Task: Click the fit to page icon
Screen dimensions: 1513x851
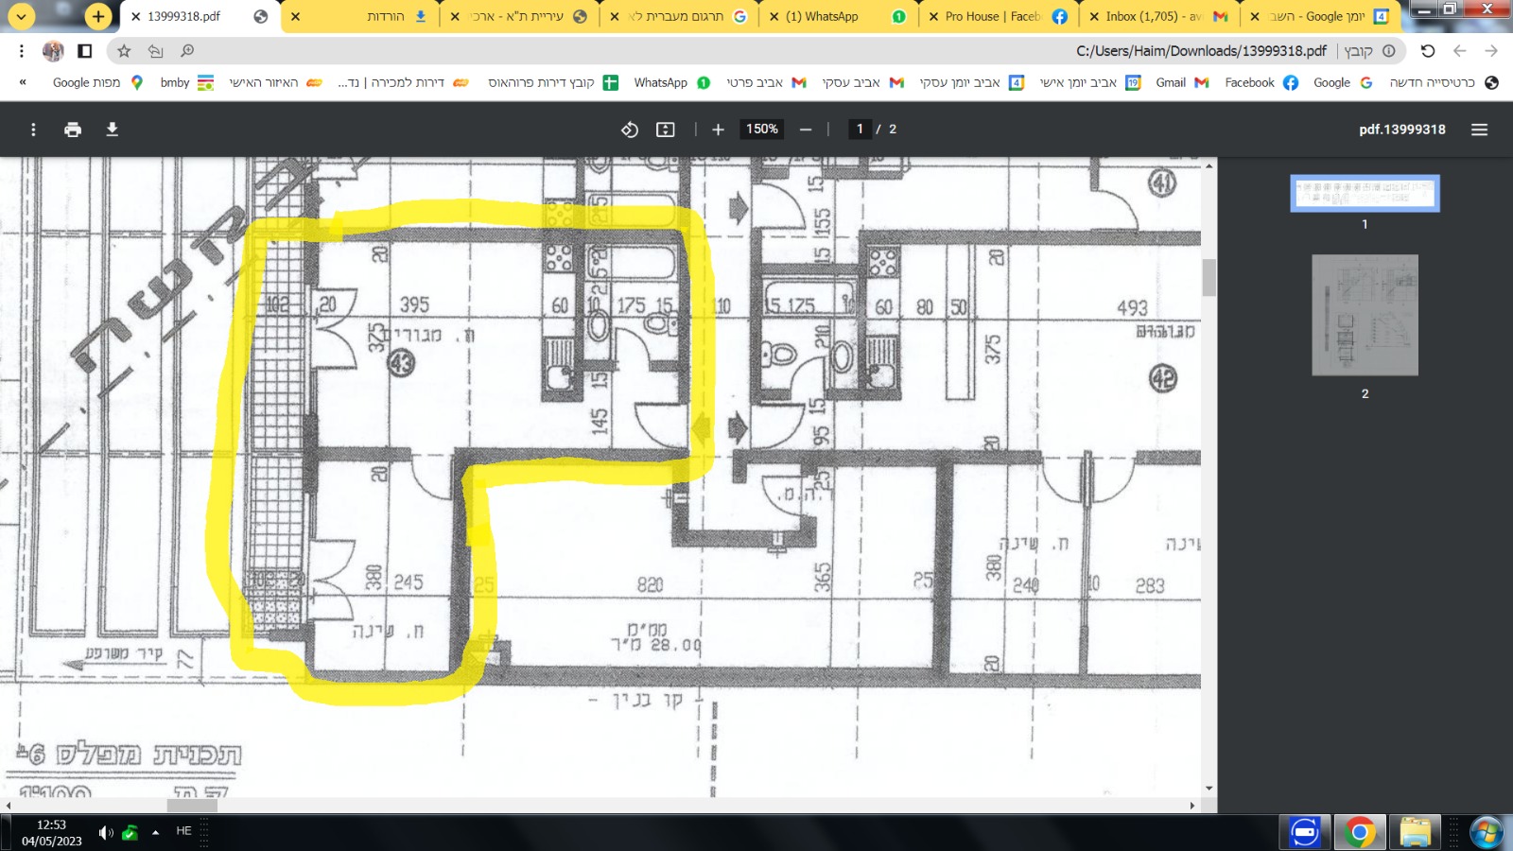Action: 666,130
